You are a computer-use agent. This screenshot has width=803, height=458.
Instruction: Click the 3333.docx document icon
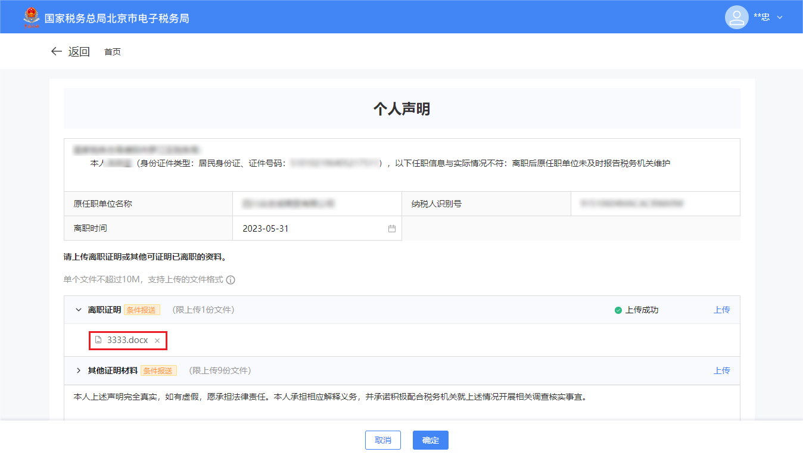point(99,340)
